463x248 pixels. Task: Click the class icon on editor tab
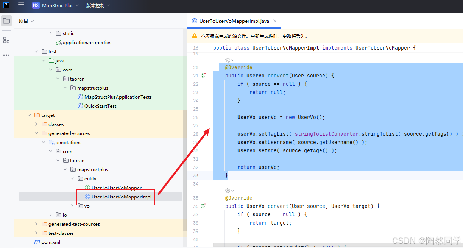click(195, 21)
